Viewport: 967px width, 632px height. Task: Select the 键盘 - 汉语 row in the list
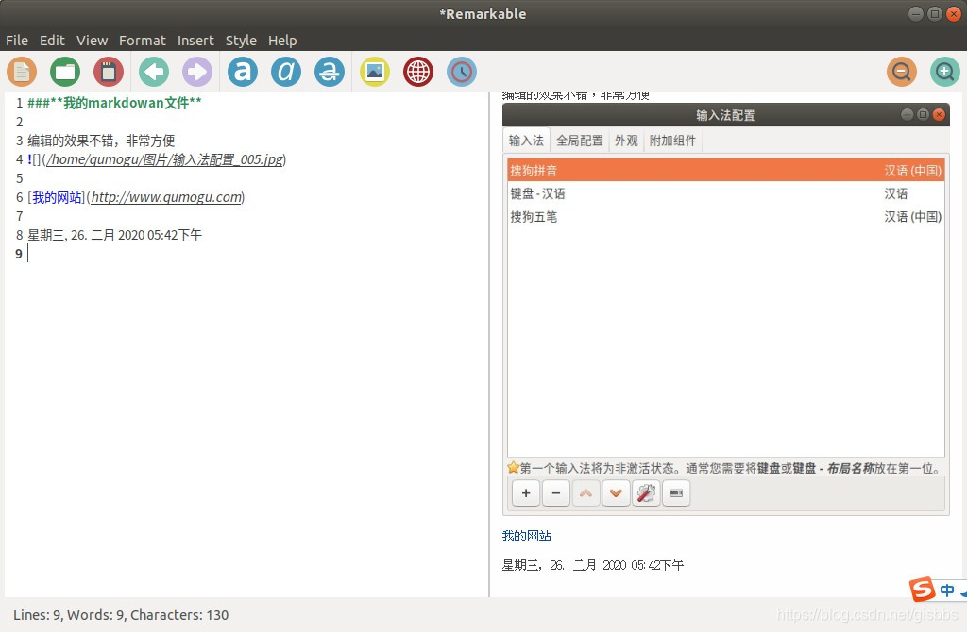(x=725, y=193)
